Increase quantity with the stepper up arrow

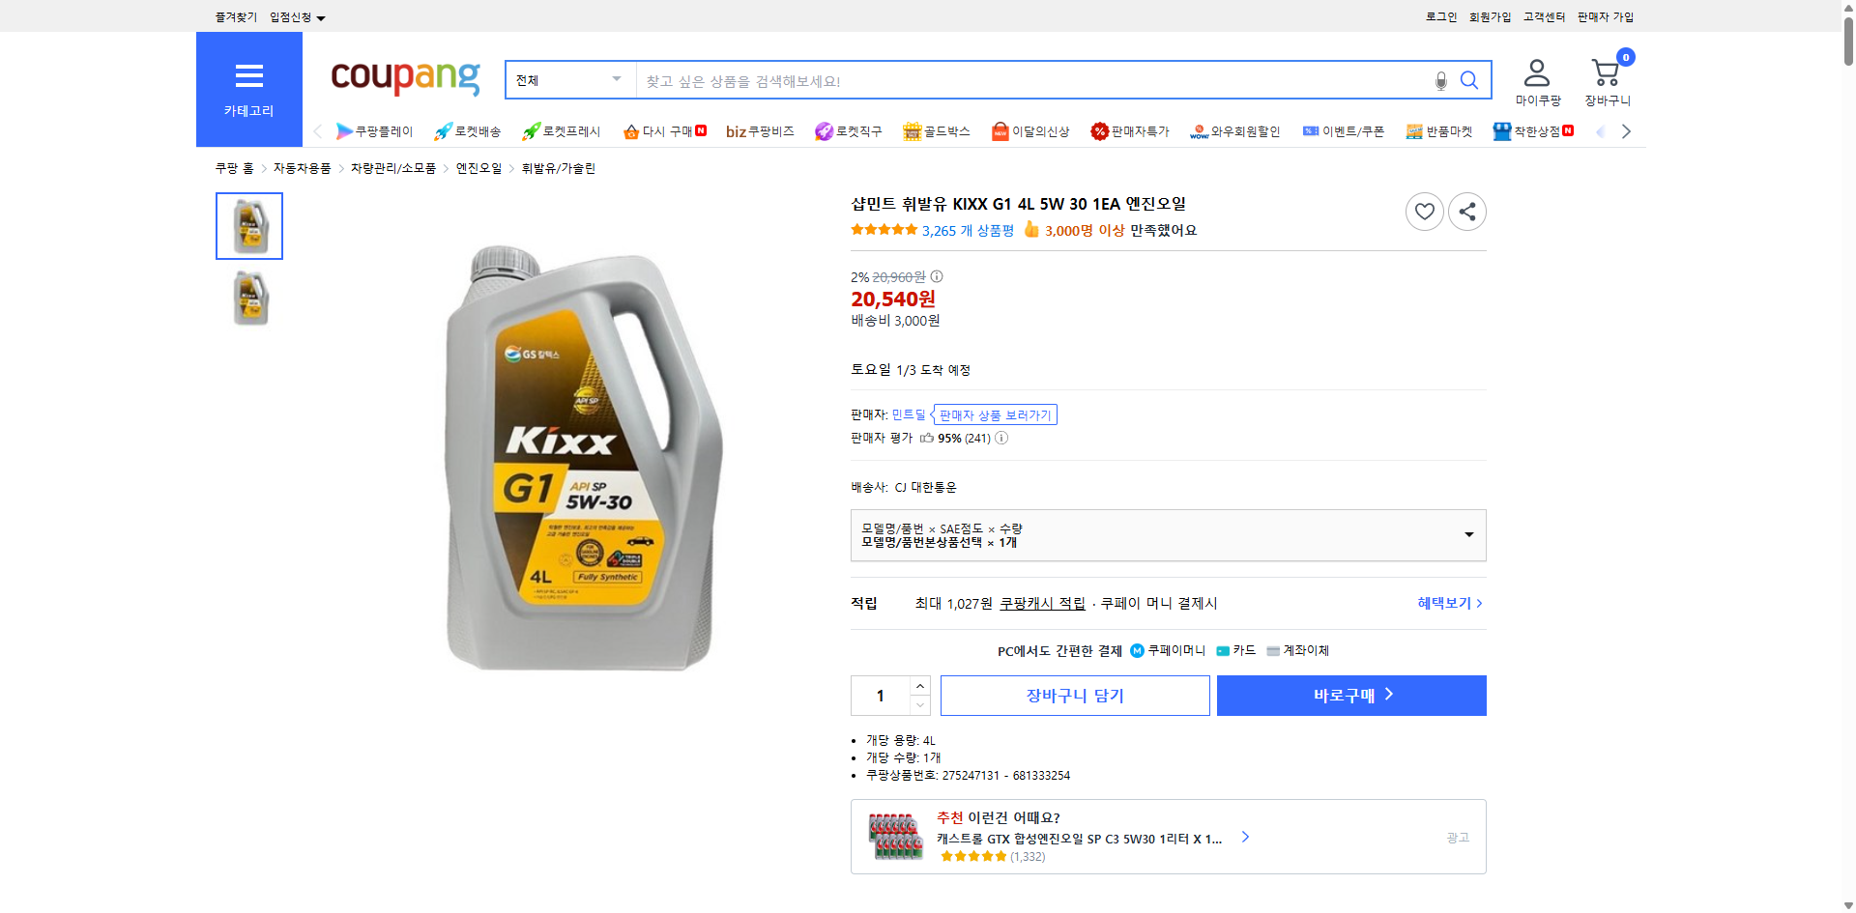click(919, 685)
